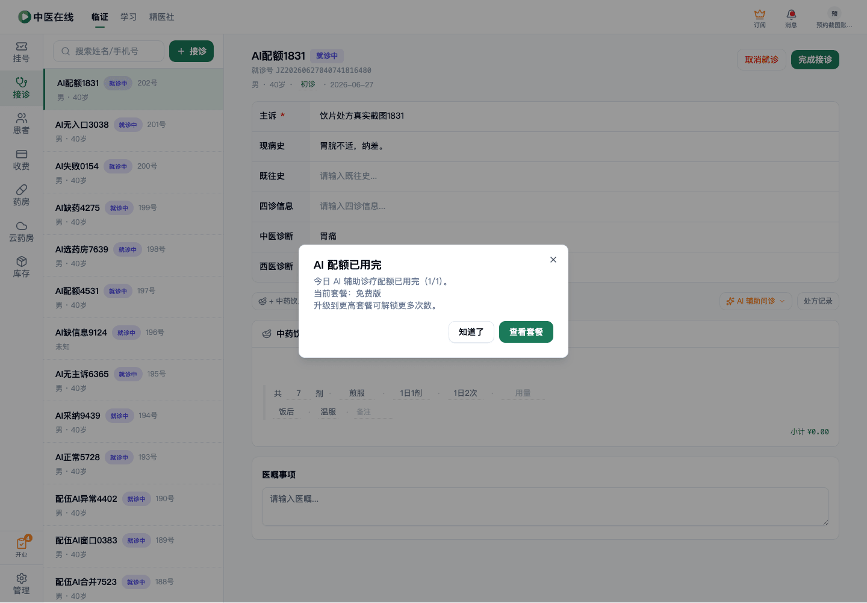Close the AI 配额已用完 dialog
Image resolution: width=867 pixels, height=603 pixels.
[553, 260]
